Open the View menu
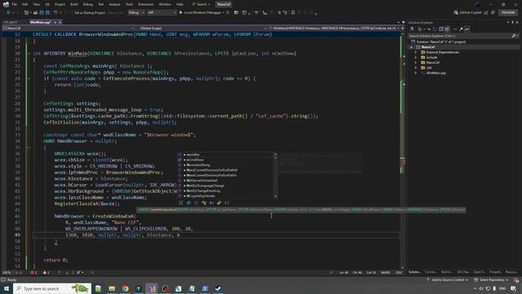 pos(36,4)
